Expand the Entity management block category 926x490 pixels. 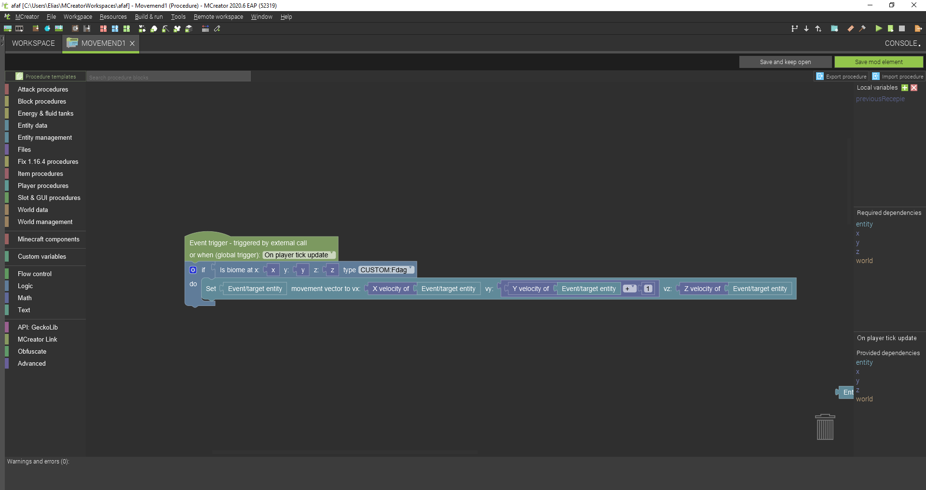click(x=46, y=137)
